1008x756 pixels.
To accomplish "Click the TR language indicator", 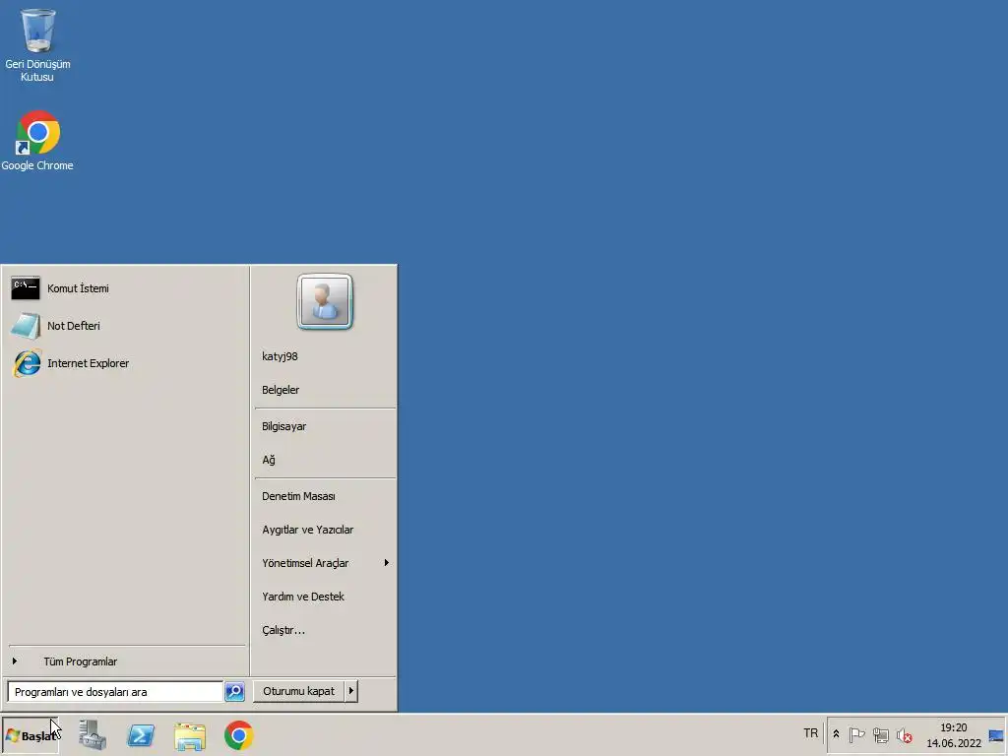I will coord(811,733).
